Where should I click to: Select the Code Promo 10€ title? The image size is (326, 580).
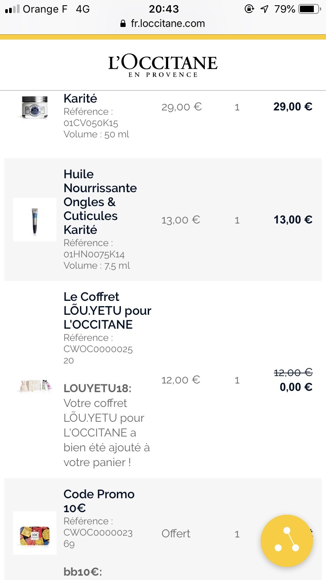point(99,501)
